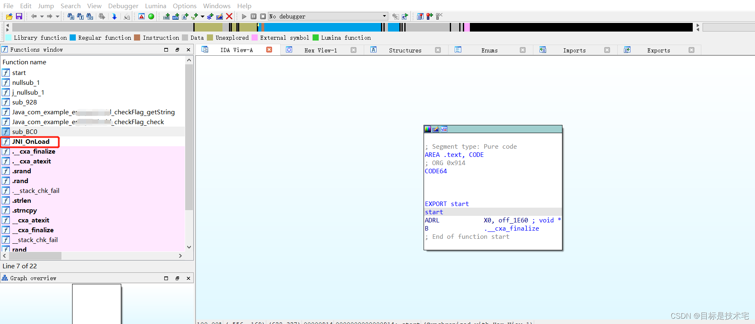Viewport: 755px width, 324px height.
Task: Select sub_928 function entry
Action: click(x=25, y=102)
